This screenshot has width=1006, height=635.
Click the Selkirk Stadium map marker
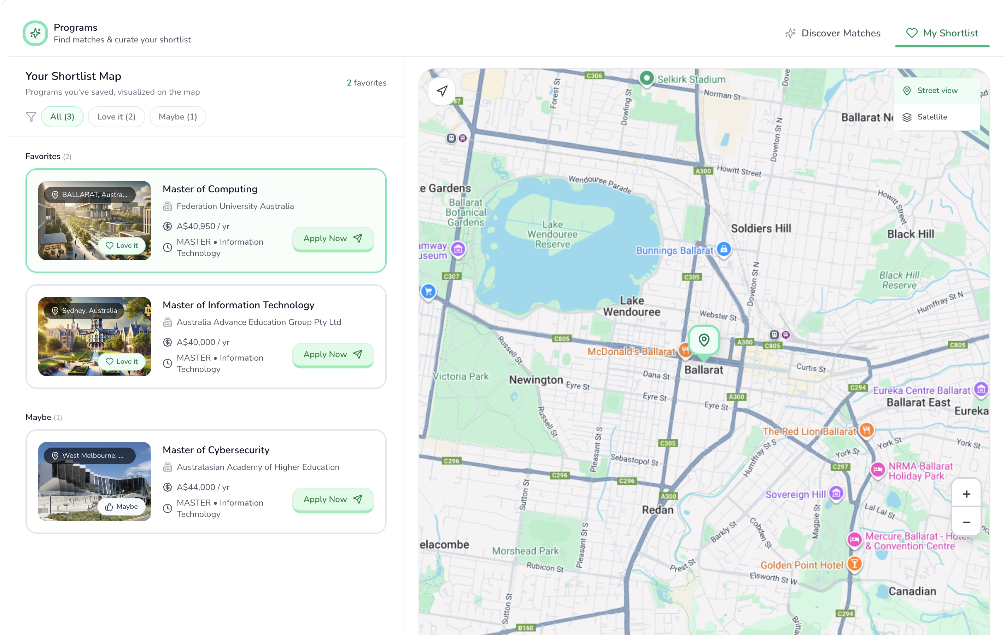646,78
